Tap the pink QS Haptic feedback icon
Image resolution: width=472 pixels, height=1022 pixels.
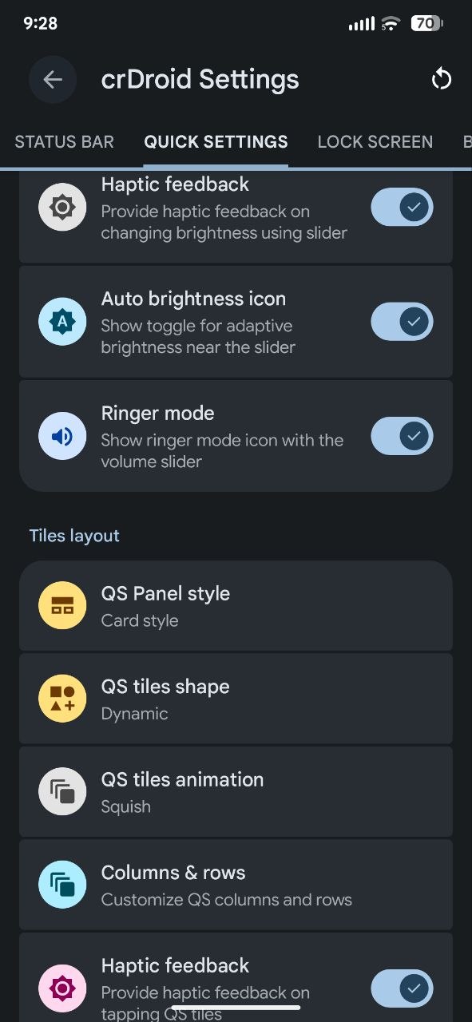click(62, 988)
